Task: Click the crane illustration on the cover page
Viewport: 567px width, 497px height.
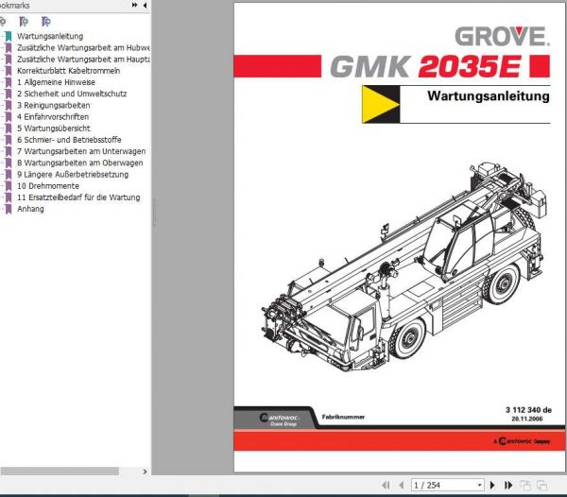Action: (404, 266)
